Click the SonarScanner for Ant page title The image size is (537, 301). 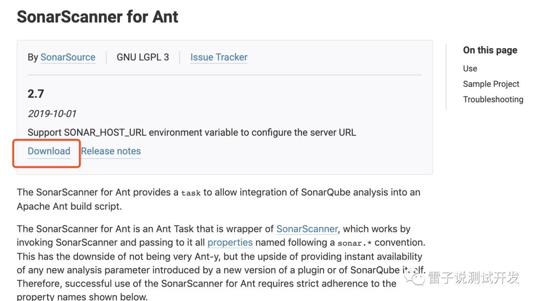[x=97, y=17]
